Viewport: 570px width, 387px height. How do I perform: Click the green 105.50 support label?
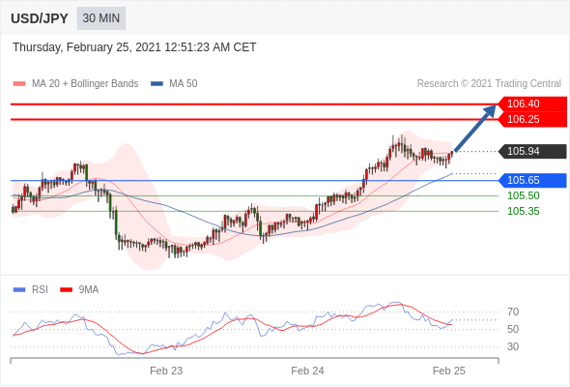point(523,195)
